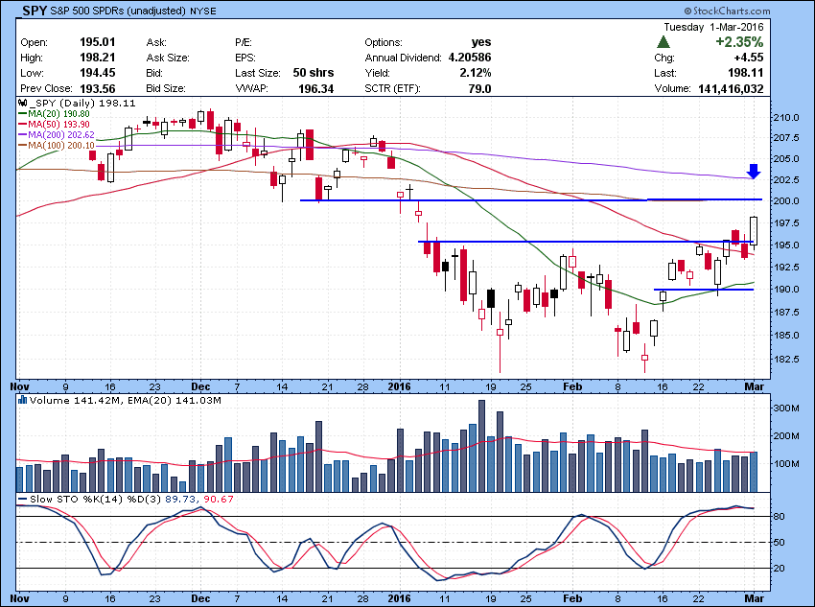Select the purple MA(200) legend line marker

(23, 134)
